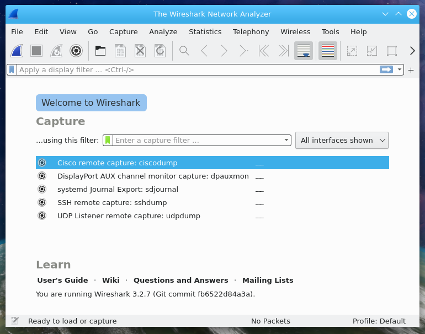Select UDP Listener remote capture: udpdump
The height and width of the screenshot is (334, 425).
click(x=212, y=216)
